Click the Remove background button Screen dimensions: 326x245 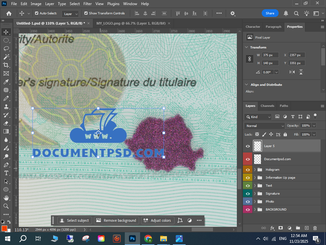click(117, 220)
